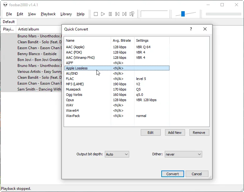Go to the previous track
This screenshot has height=192, width=244.
pyautogui.click(x=117, y=14)
